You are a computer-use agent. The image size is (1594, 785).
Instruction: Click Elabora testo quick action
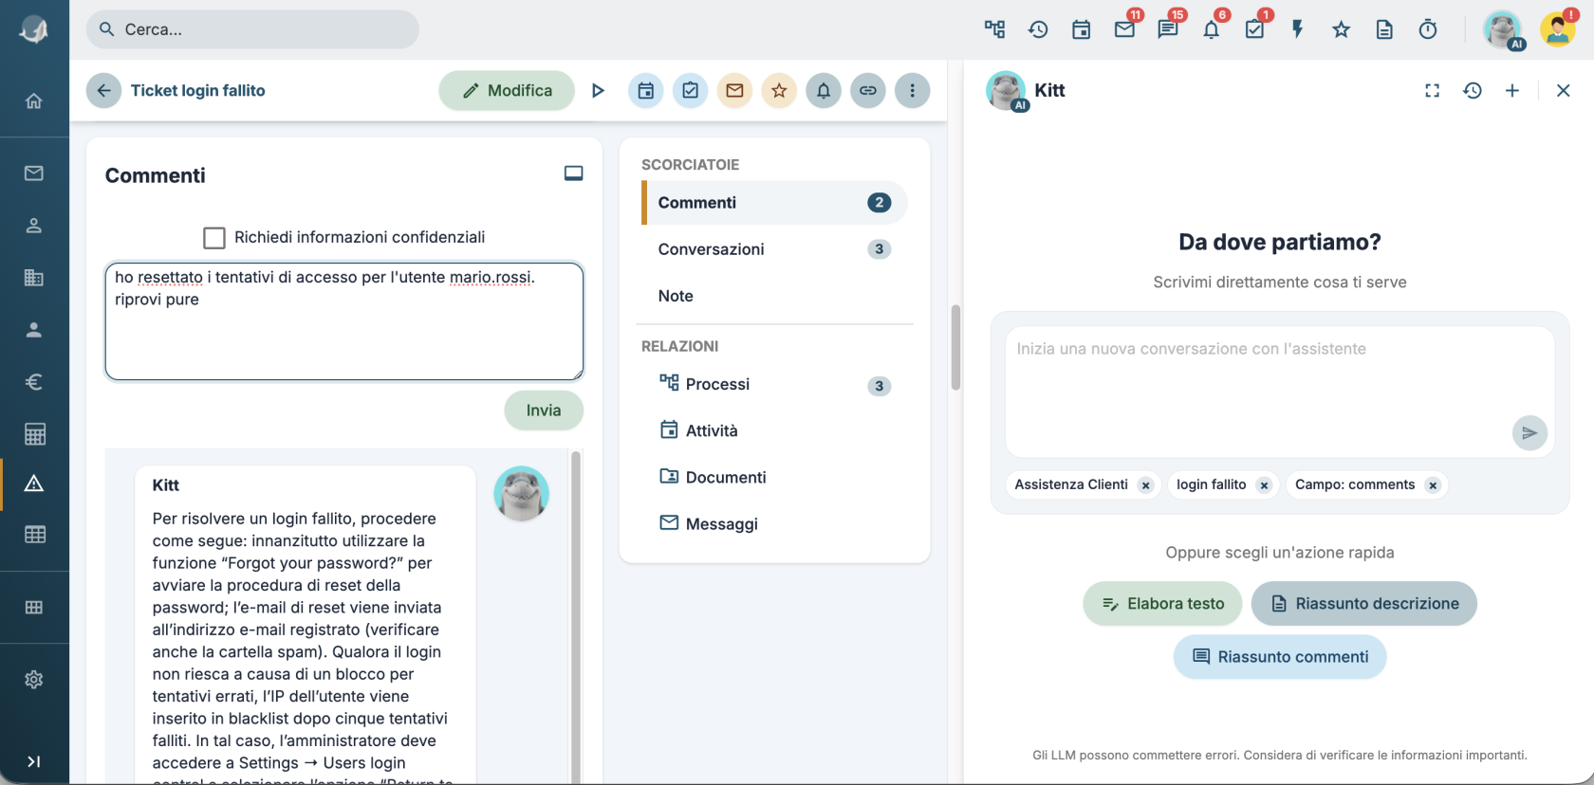pos(1162,604)
